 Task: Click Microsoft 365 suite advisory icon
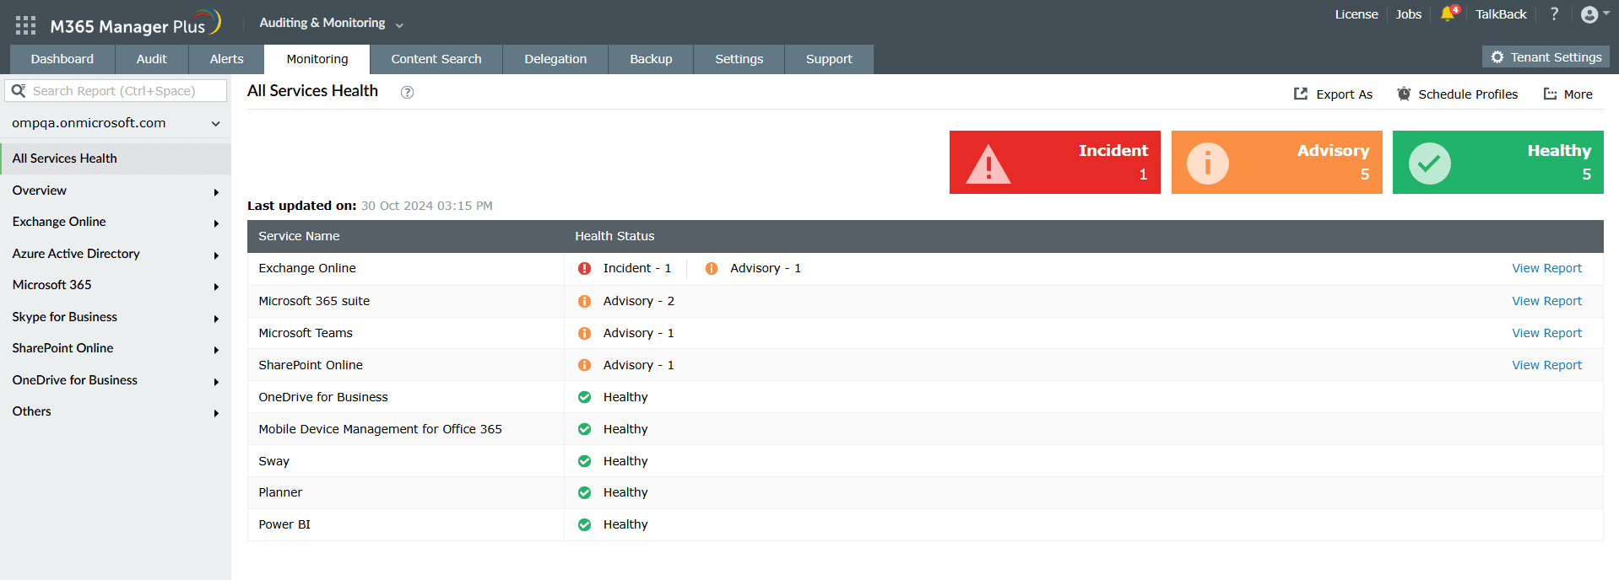point(584,301)
